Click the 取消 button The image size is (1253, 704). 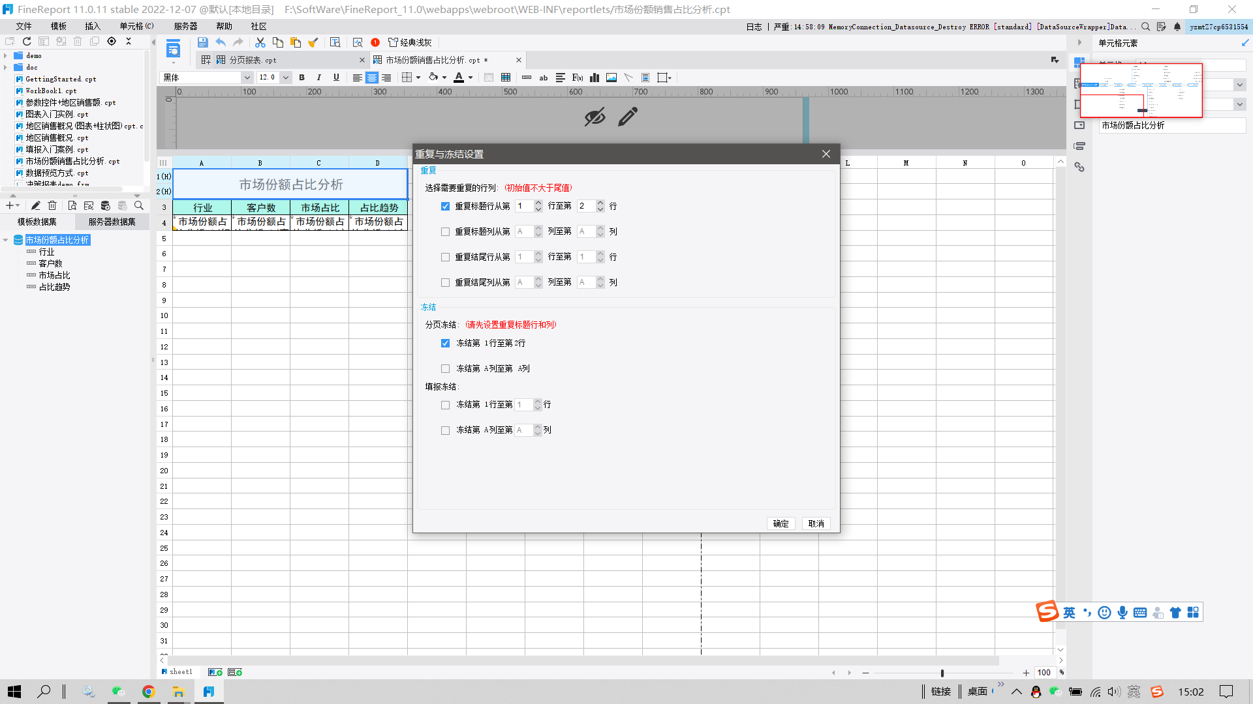[x=816, y=523]
